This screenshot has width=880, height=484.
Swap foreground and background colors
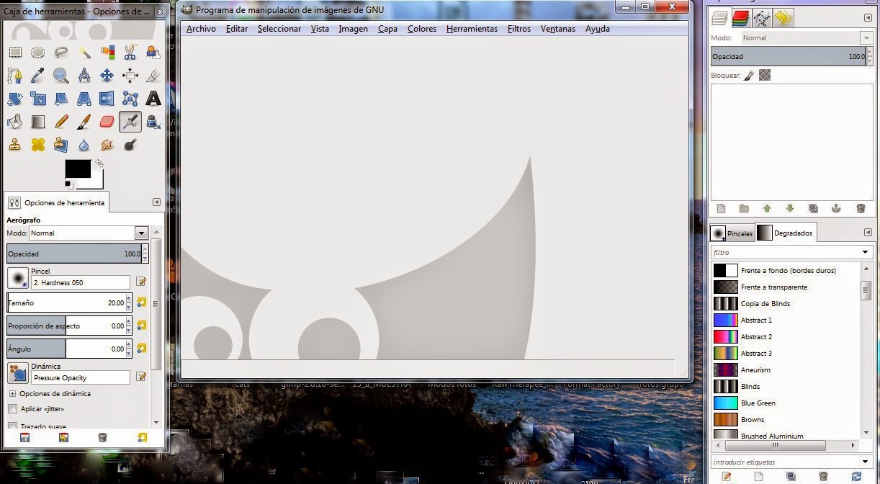[99, 163]
